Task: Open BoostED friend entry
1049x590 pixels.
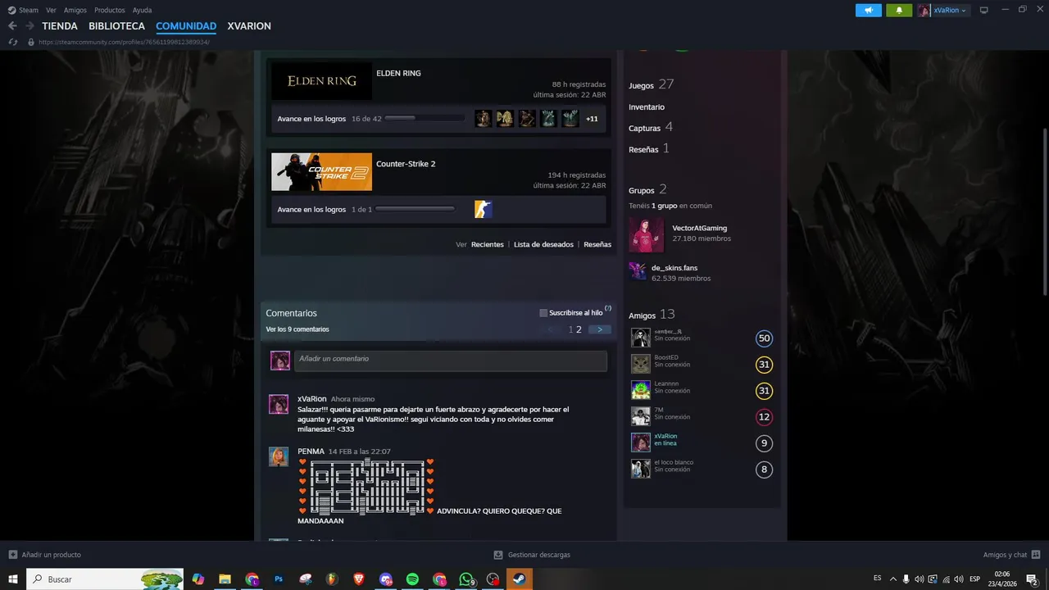Action: tap(702, 364)
